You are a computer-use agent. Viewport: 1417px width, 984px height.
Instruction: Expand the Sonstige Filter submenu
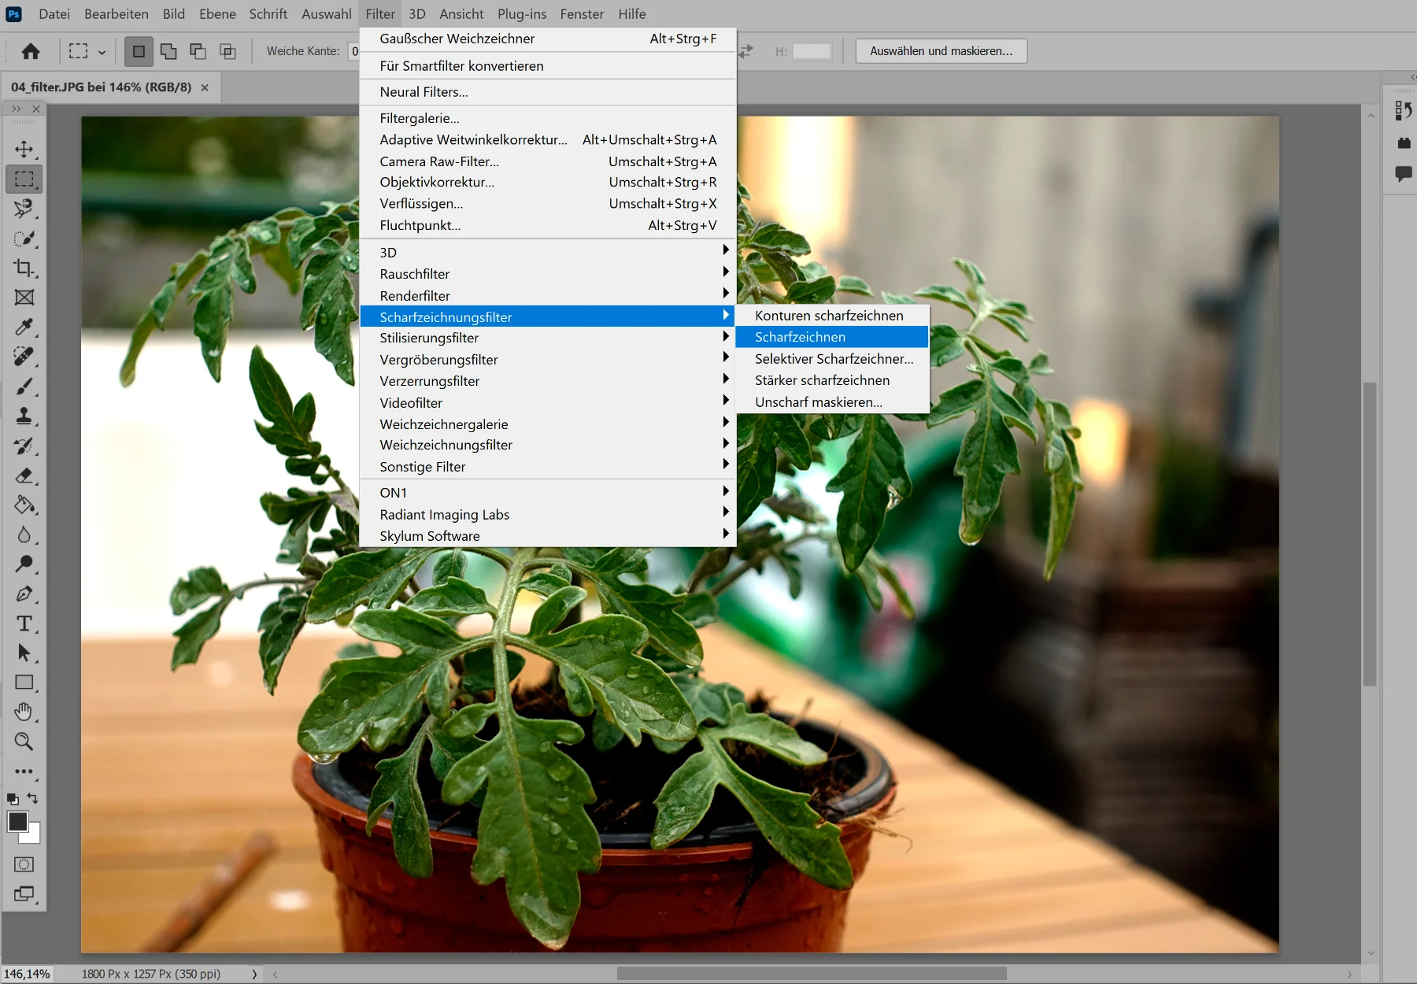tap(548, 467)
